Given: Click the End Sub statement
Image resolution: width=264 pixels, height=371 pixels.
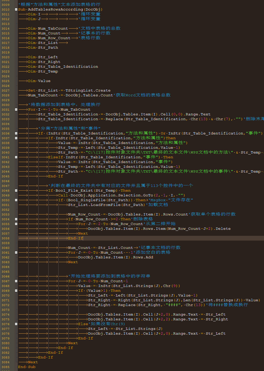Looking at the screenshot, I should 27,367.
